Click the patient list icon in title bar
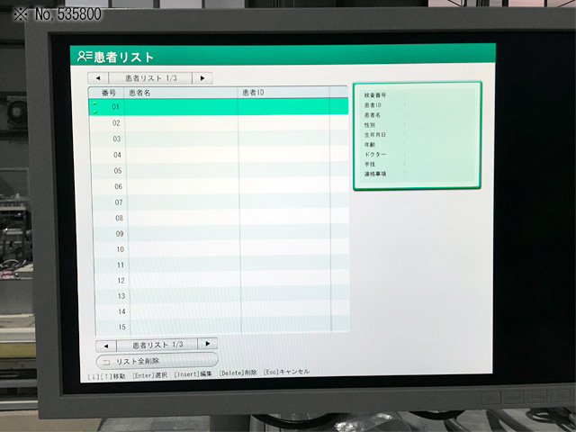576x432 pixels. point(85,56)
